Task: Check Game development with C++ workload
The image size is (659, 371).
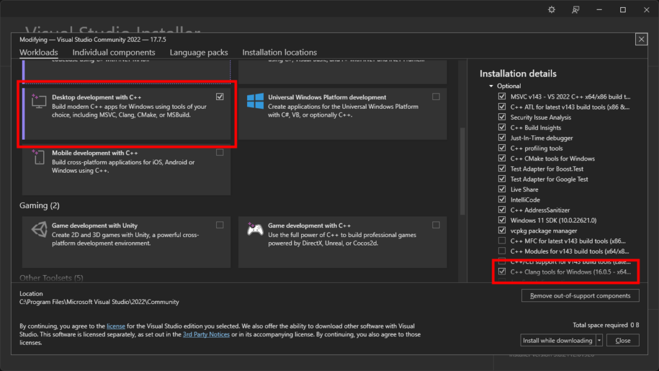Action: (x=436, y=225)
